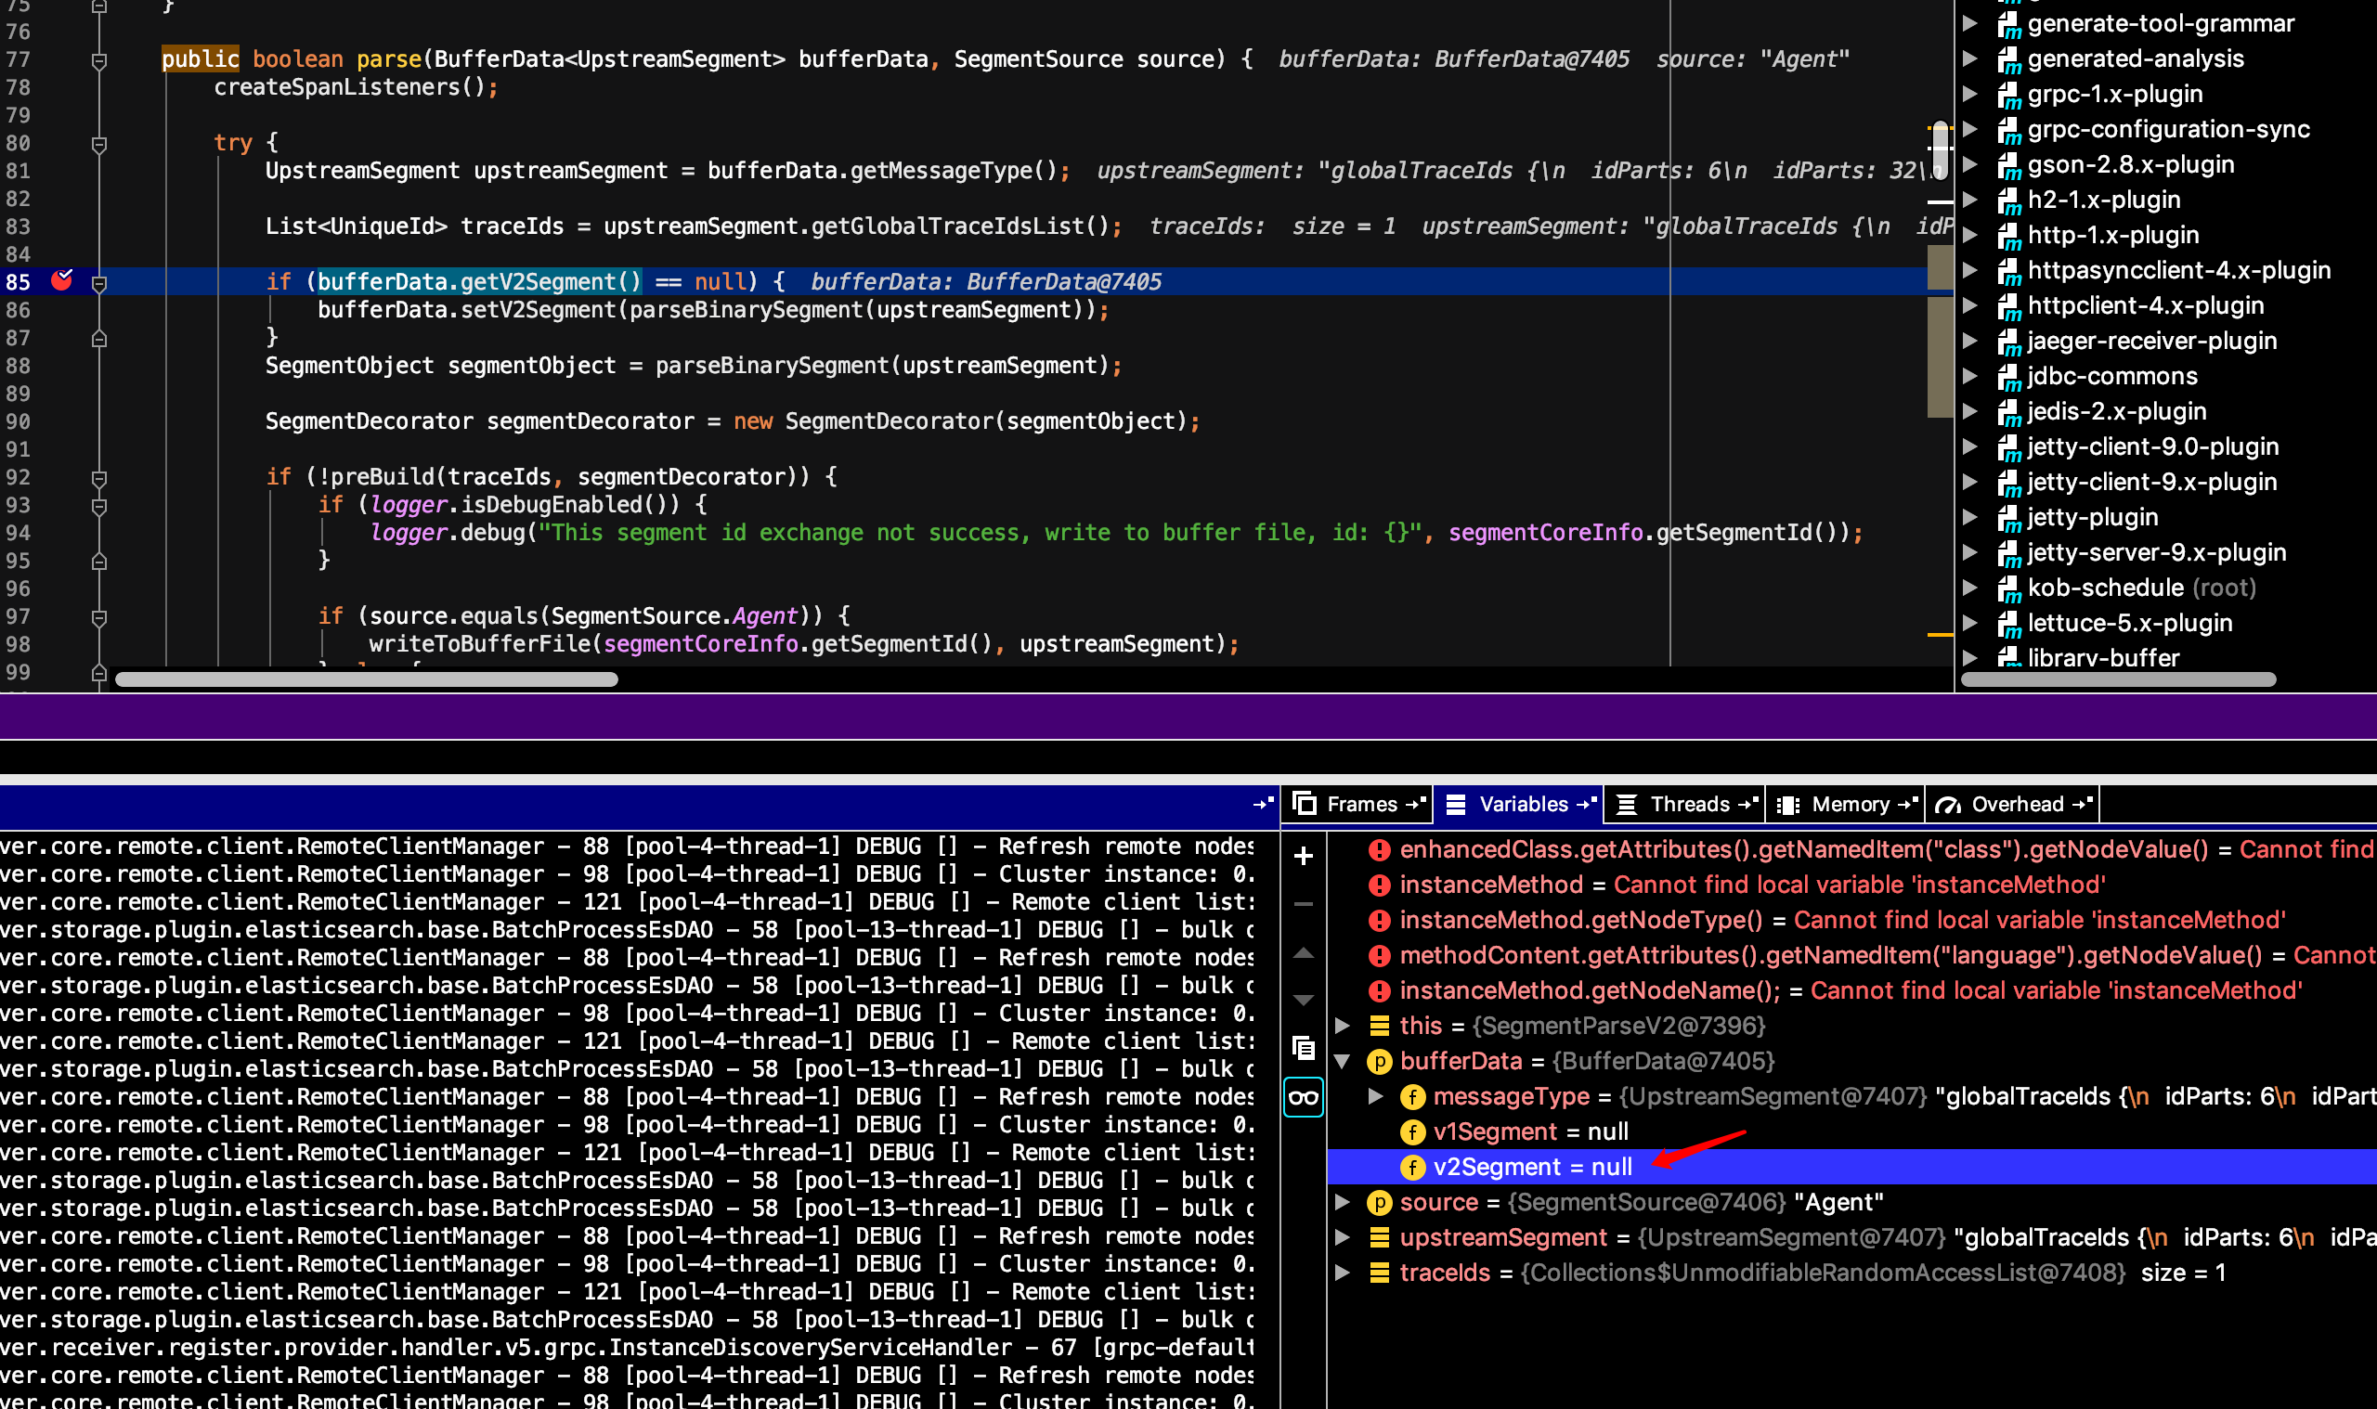This screenshot has height=1409, width=2377.
Task: Click the Duplicate Watch copy icon
Action: coord(1303,1048)
